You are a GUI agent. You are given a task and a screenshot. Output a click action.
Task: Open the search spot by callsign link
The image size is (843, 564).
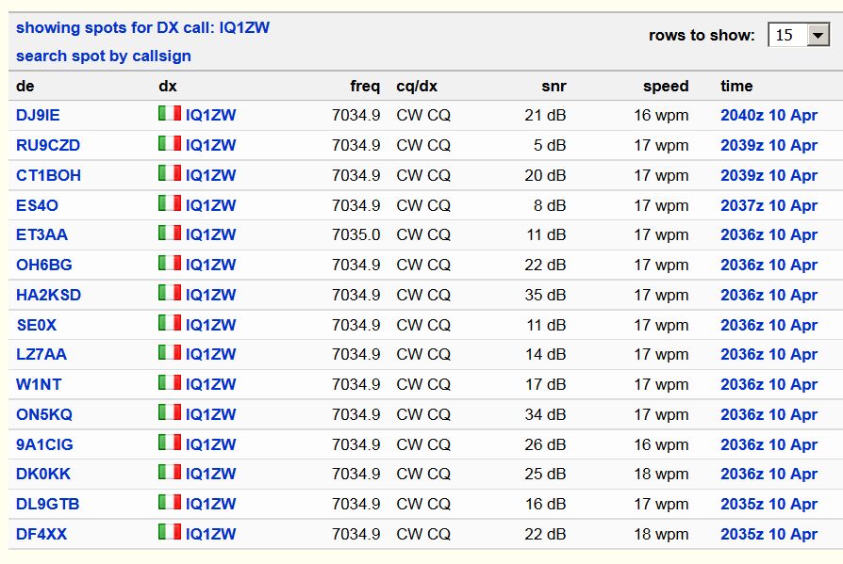[x=103, y=56]
